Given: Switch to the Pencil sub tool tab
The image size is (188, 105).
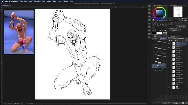Looking at the screenshot, I should click(155, 38).
